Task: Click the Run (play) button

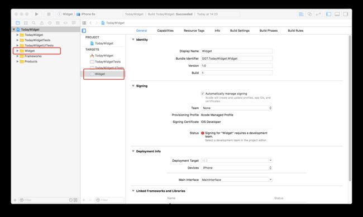Action: (x=36, y=14)
